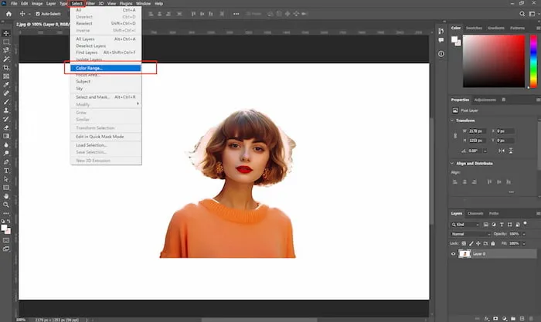Toggle the lock all layer icon
541x322 pixels.
point(495,242)
